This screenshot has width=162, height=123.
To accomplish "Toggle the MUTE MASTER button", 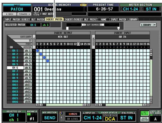I will click(144, 119).
